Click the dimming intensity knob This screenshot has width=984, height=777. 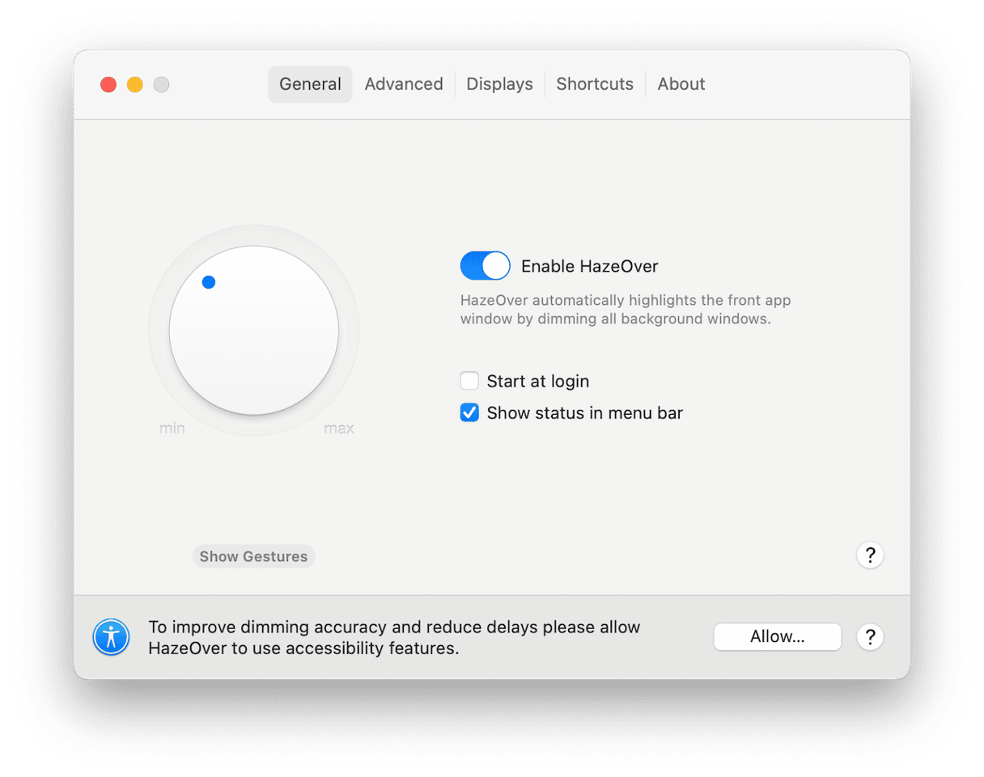click(x=254, y=330)
